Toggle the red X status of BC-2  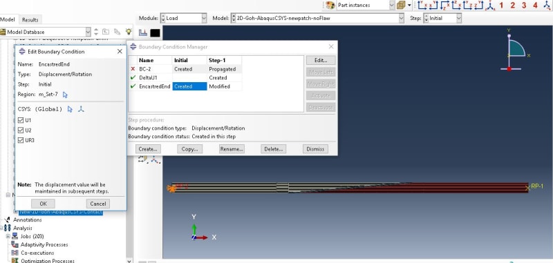(133, 69)
